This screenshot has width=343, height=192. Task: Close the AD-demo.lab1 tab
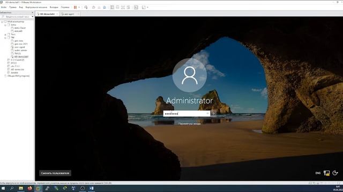click(57, 14)
